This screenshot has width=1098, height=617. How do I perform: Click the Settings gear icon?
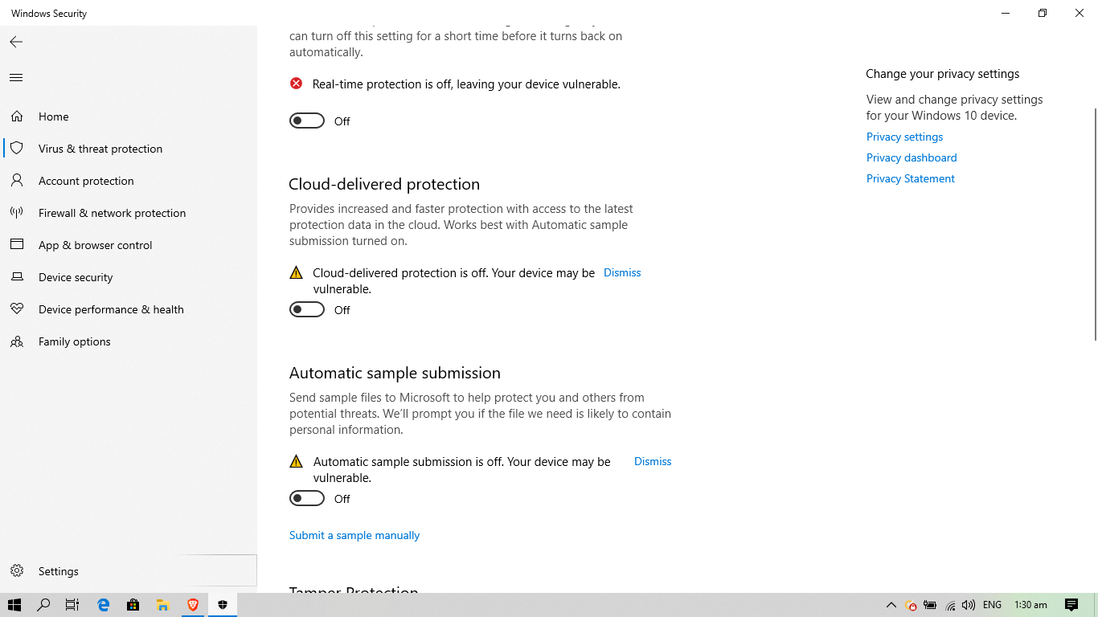point(17,571)
